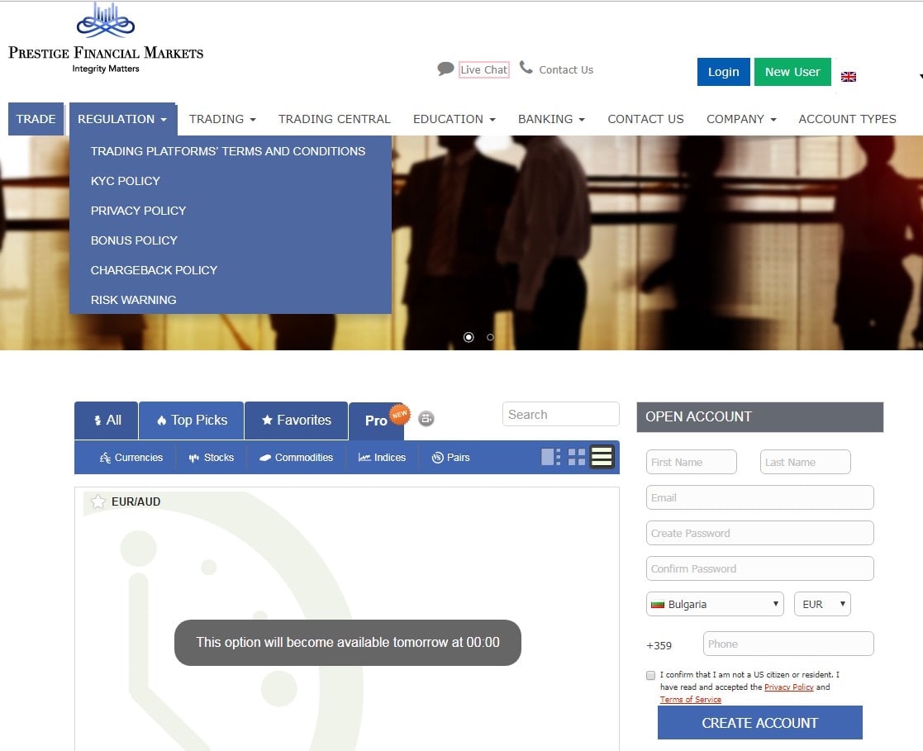Viewport: 923px width, 751px height.
Task: Select the Favorites tab
Action: (296, 421)
